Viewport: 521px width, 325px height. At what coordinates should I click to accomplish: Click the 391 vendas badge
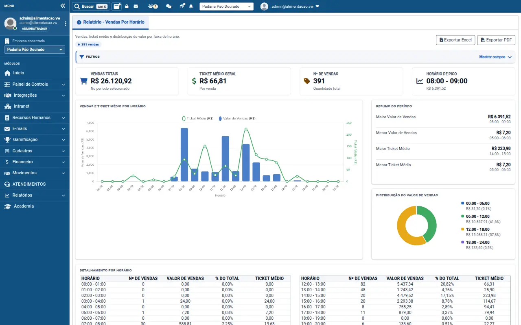88,44
